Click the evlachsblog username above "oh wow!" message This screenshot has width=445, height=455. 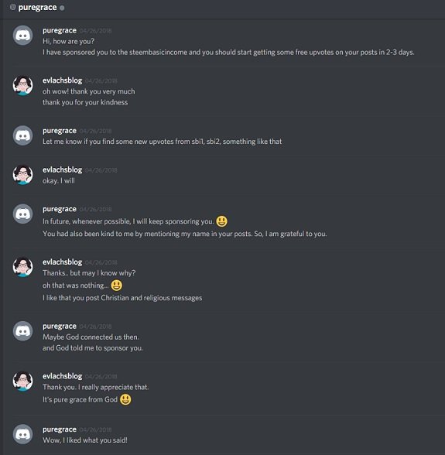coord(63,80)
